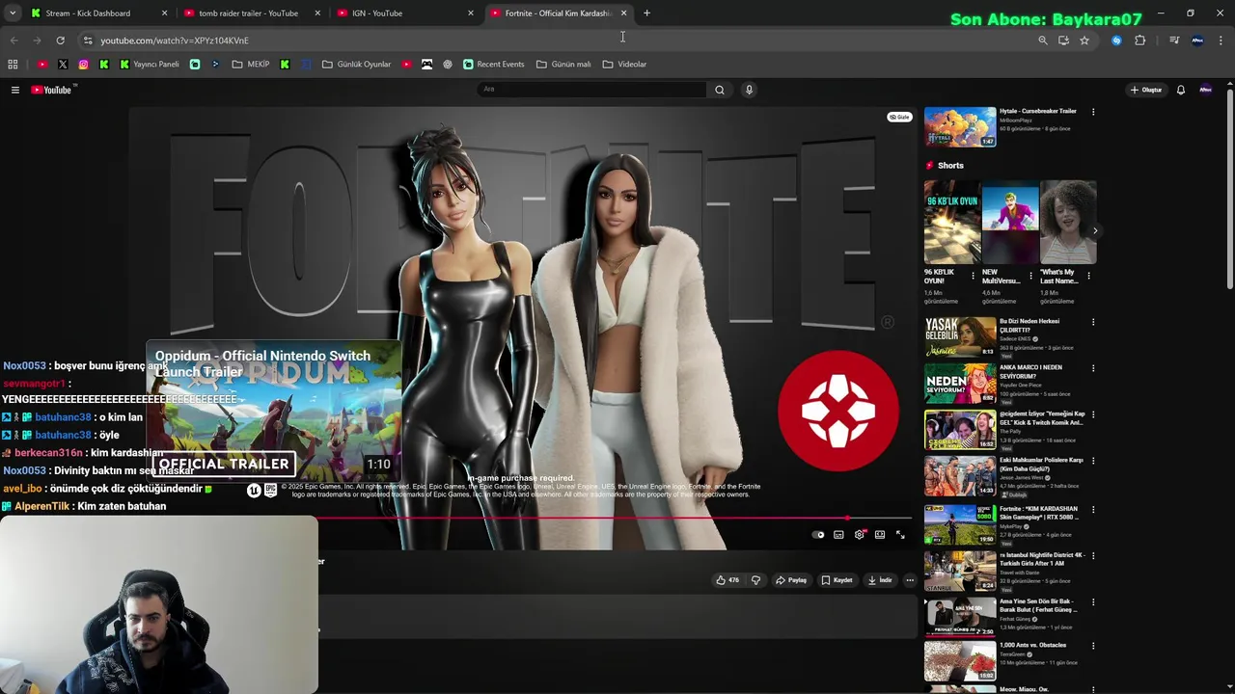Open options for Hytale Cursebreaker Trailer video

1093,112
